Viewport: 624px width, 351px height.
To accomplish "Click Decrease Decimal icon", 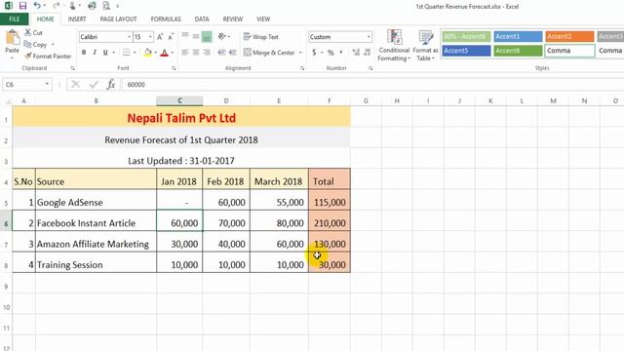I will 367,53.
